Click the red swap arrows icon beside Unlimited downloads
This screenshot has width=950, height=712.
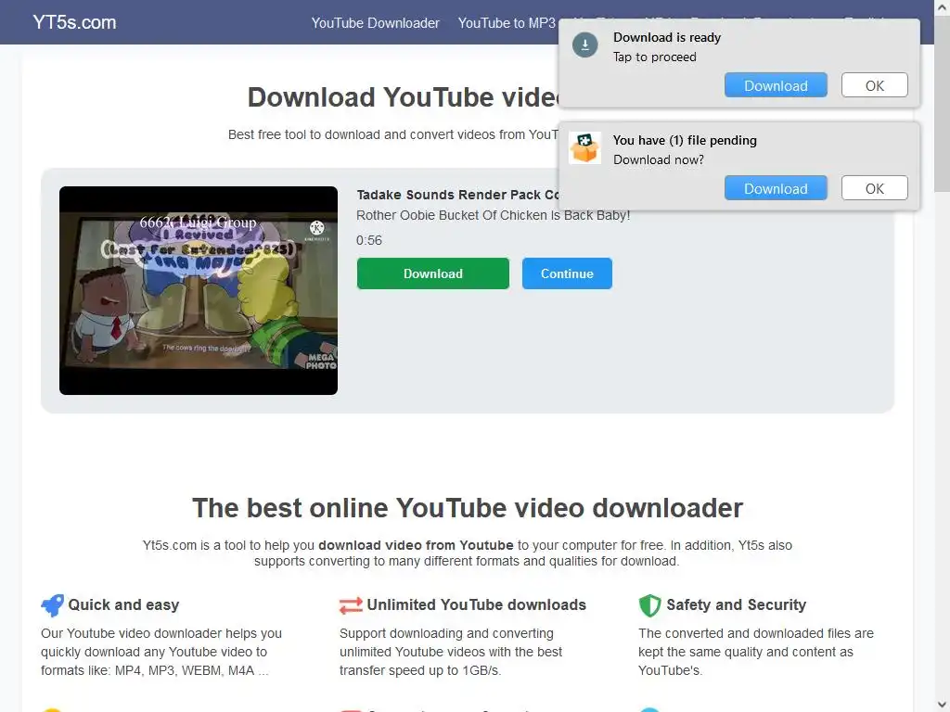(x=351, y=604)
